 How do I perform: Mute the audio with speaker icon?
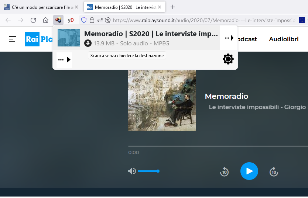pyautogui.click(x=132, y=171)
